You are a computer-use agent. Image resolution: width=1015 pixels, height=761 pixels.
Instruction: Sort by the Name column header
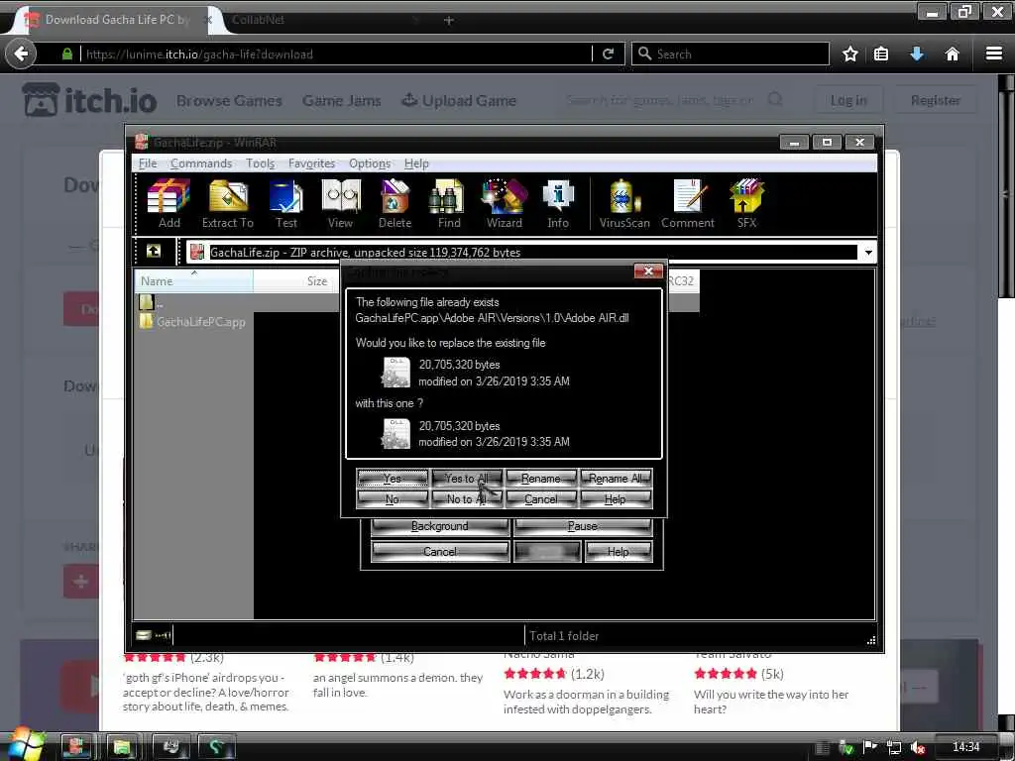193,280
